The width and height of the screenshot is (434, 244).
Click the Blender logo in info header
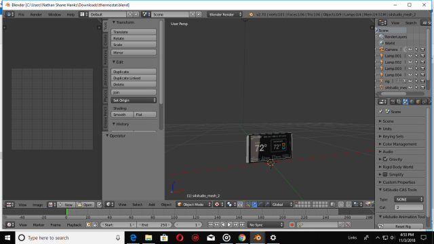[251, 14]
